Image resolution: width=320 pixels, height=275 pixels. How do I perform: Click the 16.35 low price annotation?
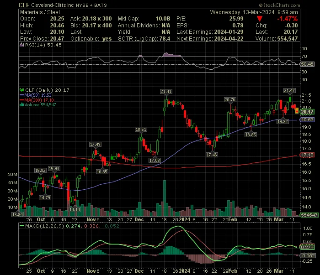(x=102, y=172)
